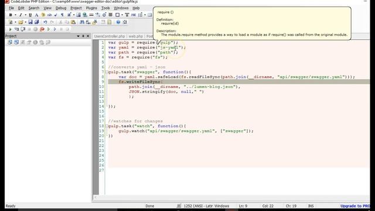The width and height of the screenshot is (375, 211).
Task: Click the open folder icon
Action: (x=21, y=22)
